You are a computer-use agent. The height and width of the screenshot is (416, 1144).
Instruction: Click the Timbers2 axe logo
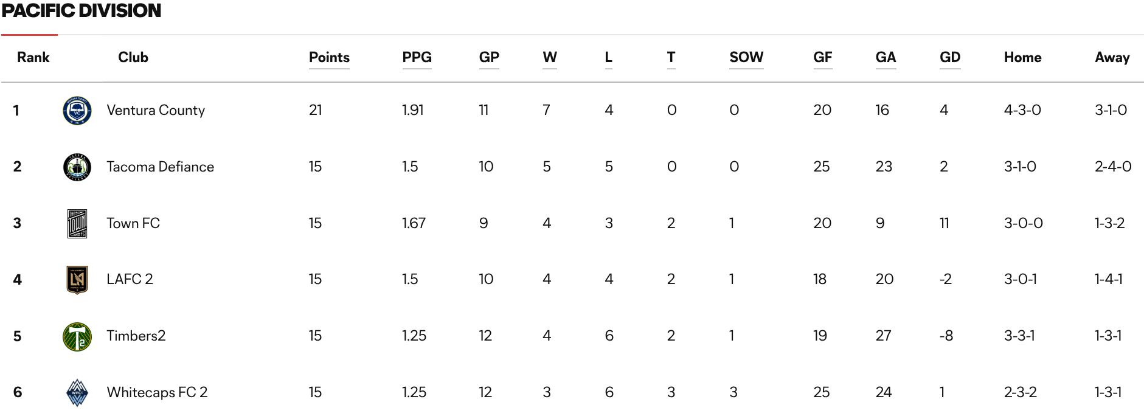(77, 336)
